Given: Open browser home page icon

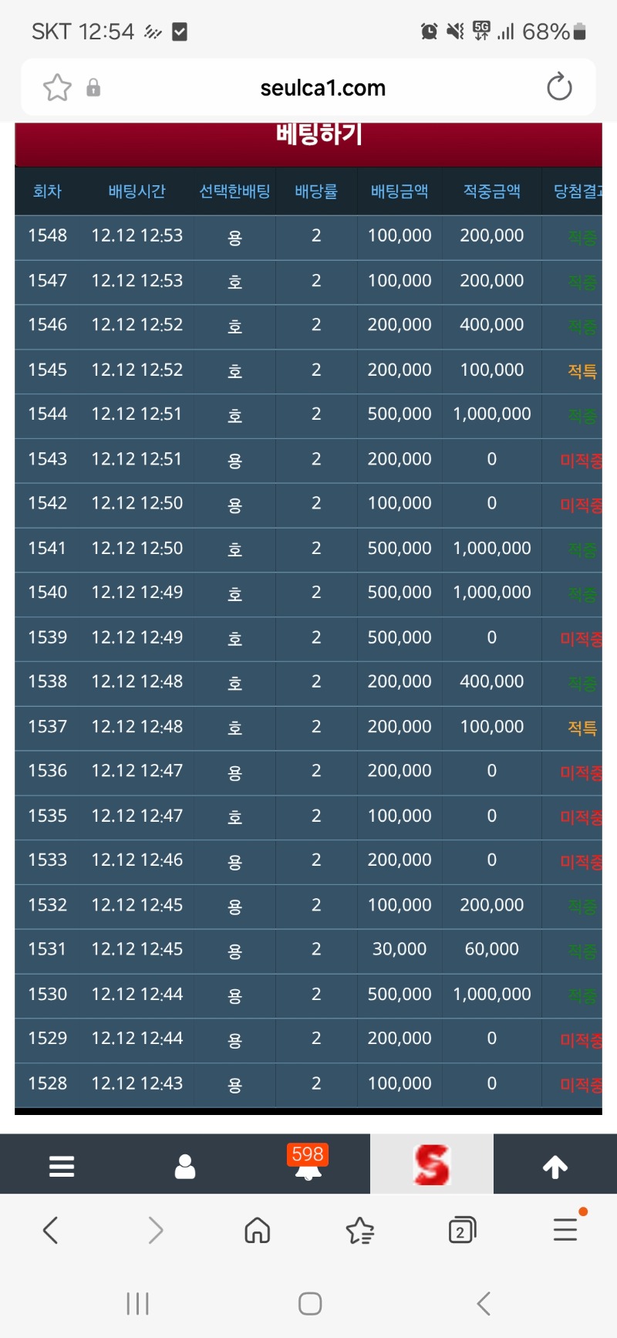Looking at the screenshot, I should [257, 1230].
